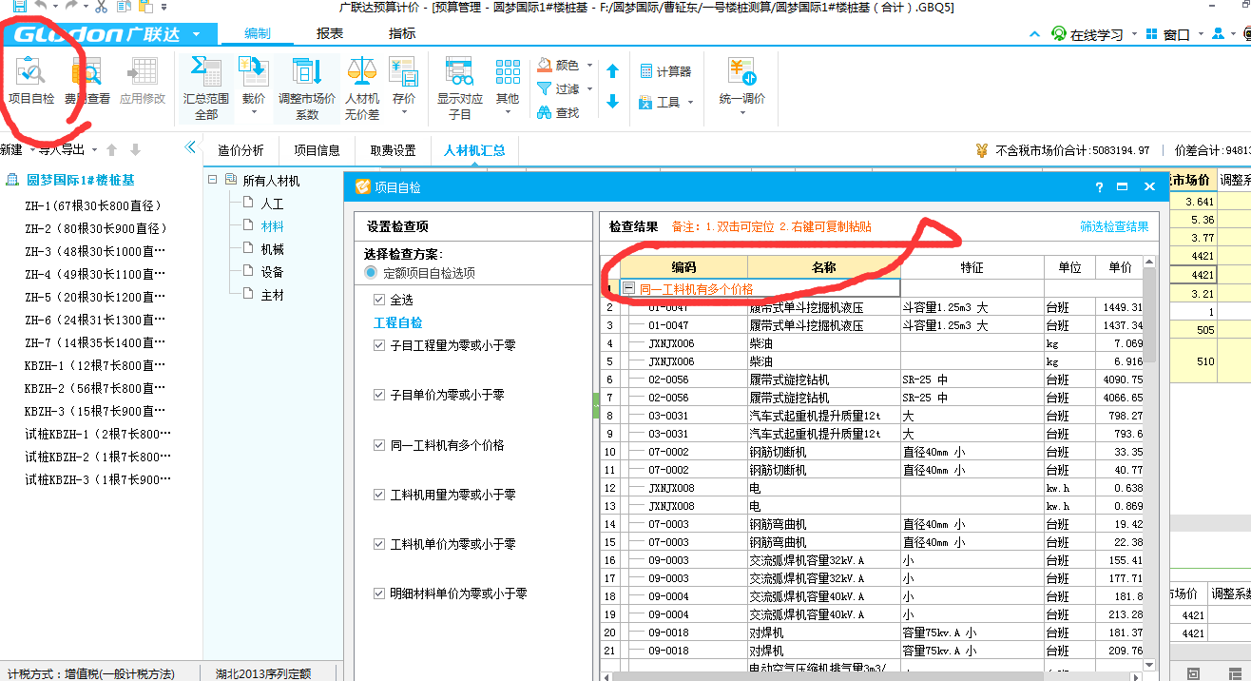
Task: Toggle 子目单价为零或小于零 checkbox
Action: (x=380, y=395)
